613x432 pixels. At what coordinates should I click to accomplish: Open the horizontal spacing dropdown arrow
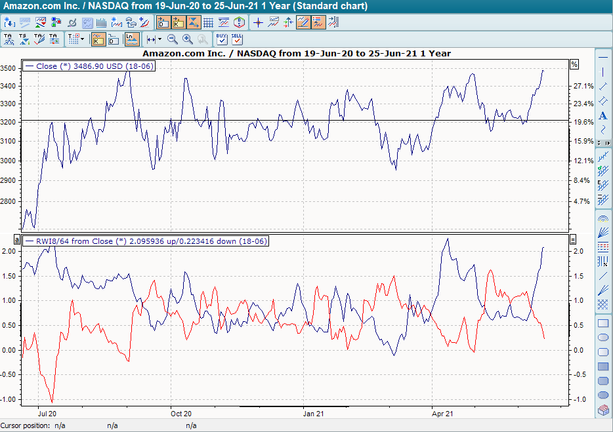click(x=159, y=39)
